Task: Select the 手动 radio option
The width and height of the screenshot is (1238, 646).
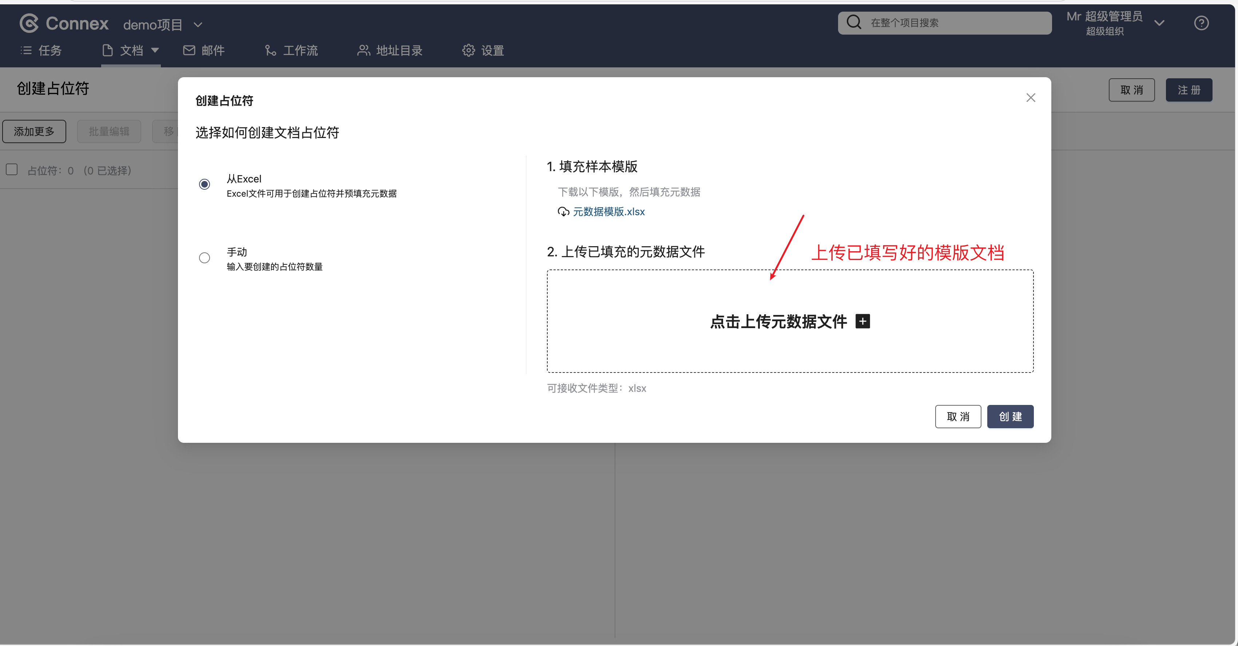Action: pyautogui.click(x=204, y=258)
